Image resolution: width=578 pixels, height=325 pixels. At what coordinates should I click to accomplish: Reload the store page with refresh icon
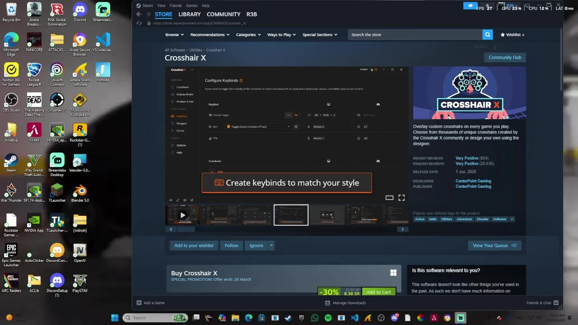pos(139,23)
